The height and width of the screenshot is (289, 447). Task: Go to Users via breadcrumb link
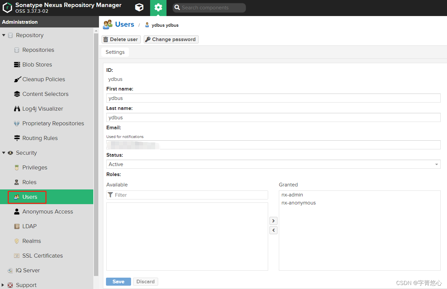(124, 24)
